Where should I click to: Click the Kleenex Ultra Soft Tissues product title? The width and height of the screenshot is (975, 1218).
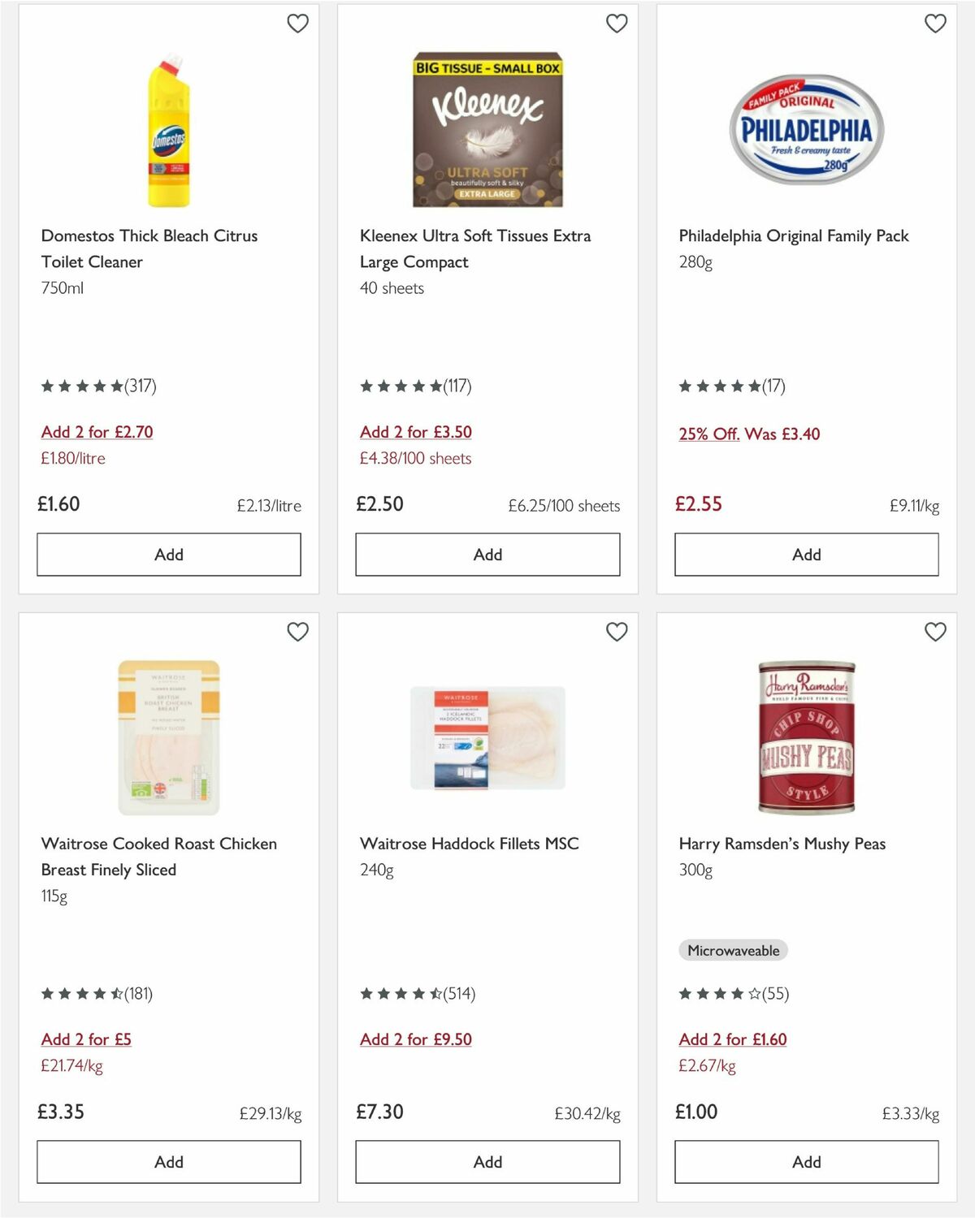pos(475,248)
